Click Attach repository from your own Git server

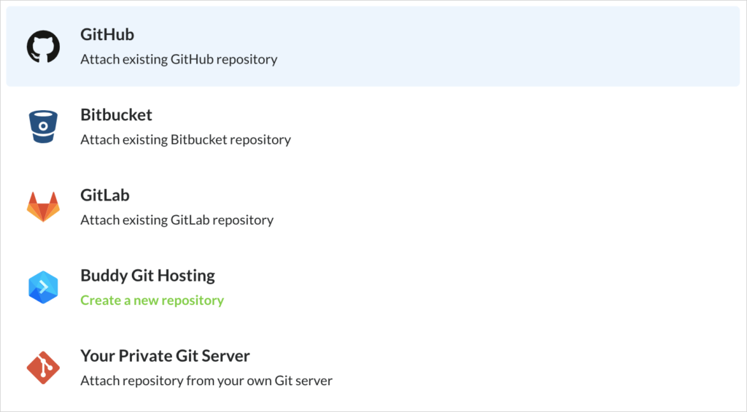[x=206, y=381]
